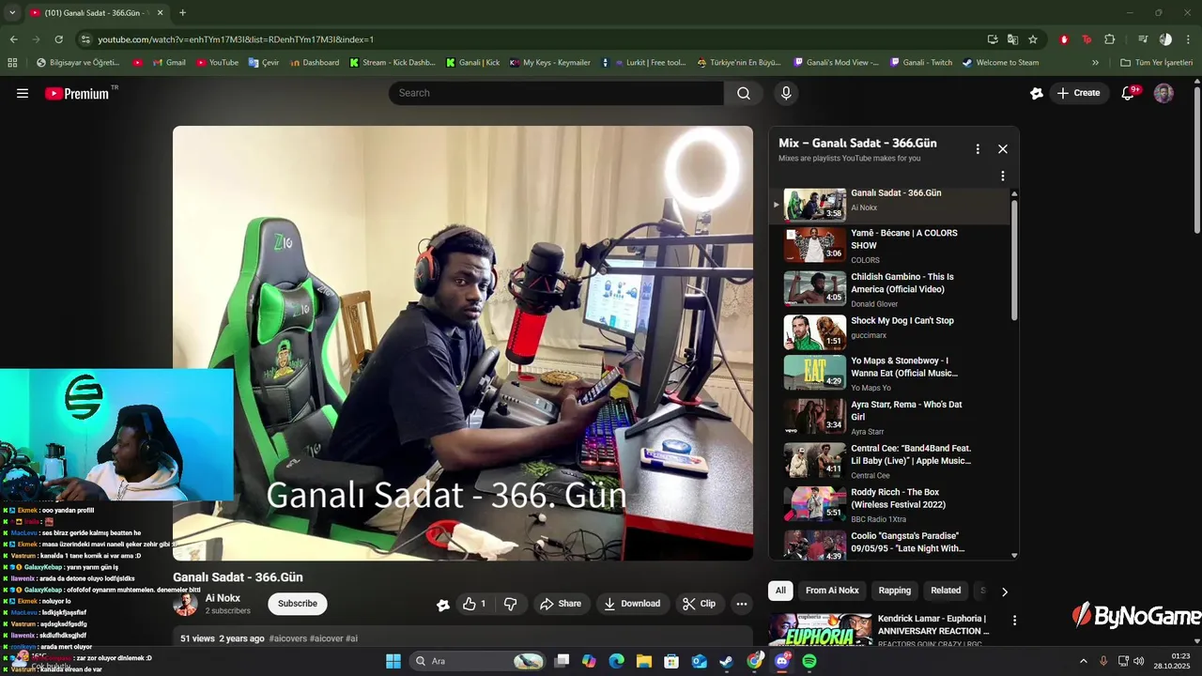Click the Mix playlist scrollbar
The image size is (1202, 676).
[1014, 258]
